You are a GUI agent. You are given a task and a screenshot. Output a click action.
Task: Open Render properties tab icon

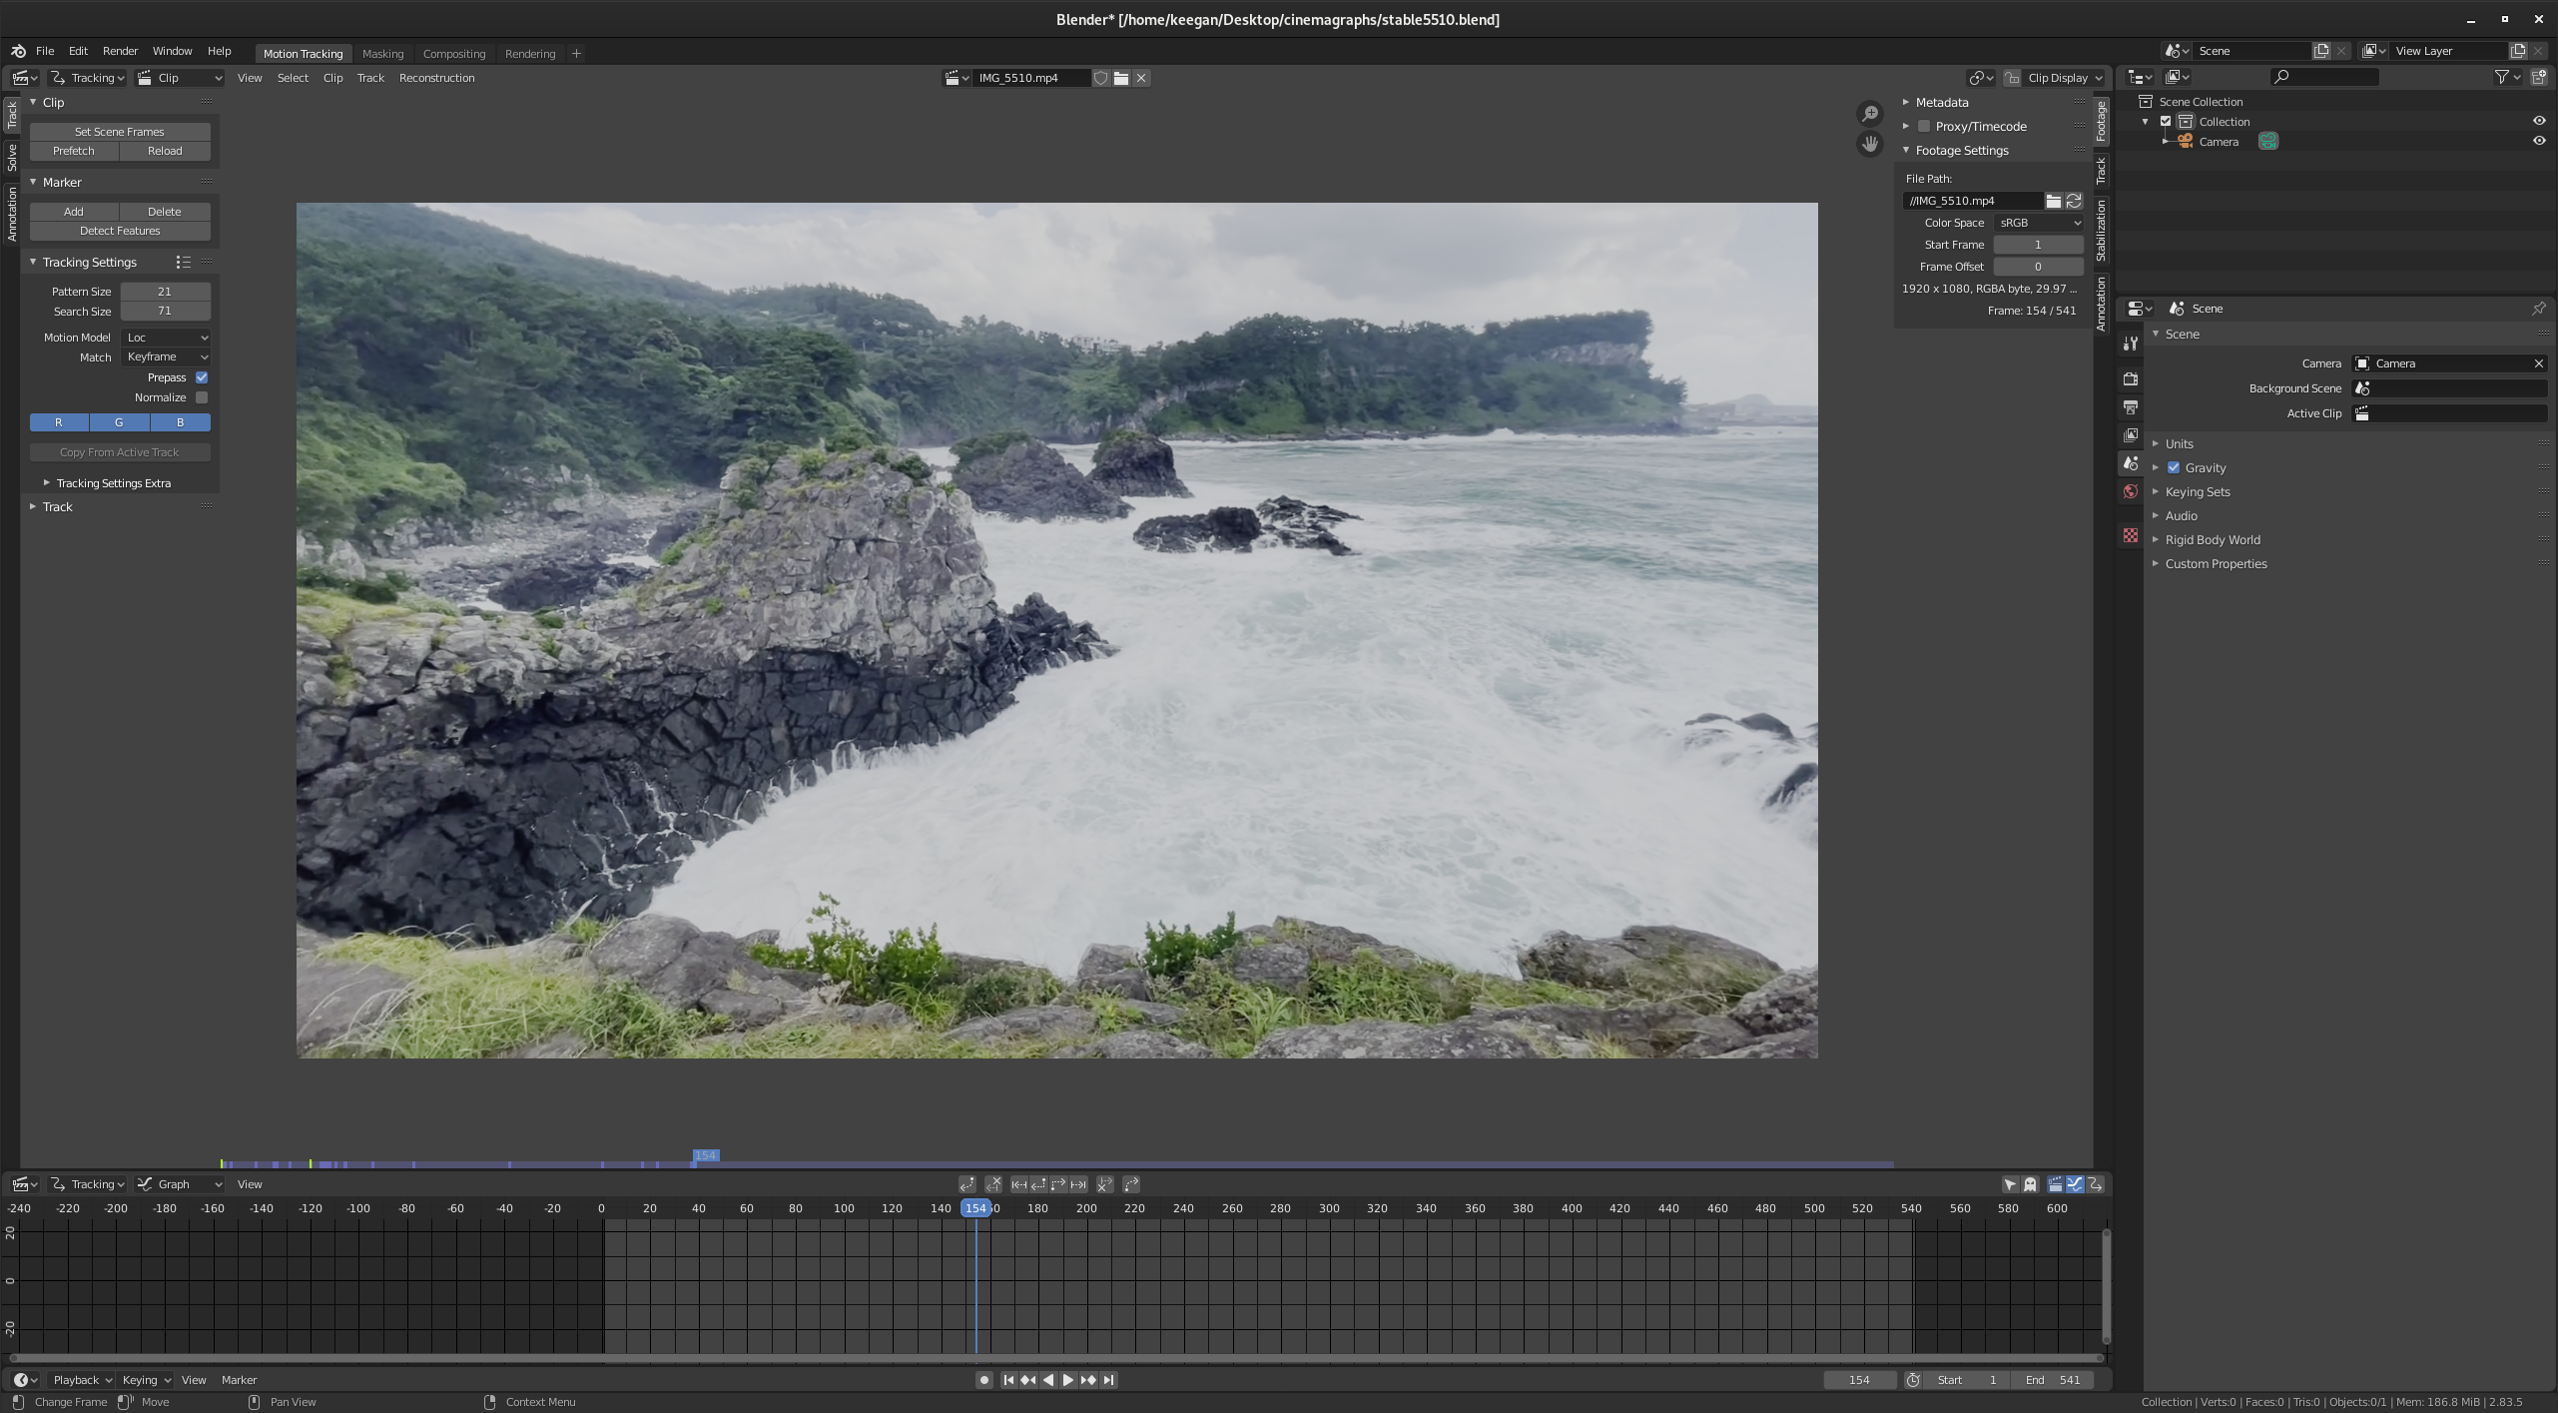2130,379
